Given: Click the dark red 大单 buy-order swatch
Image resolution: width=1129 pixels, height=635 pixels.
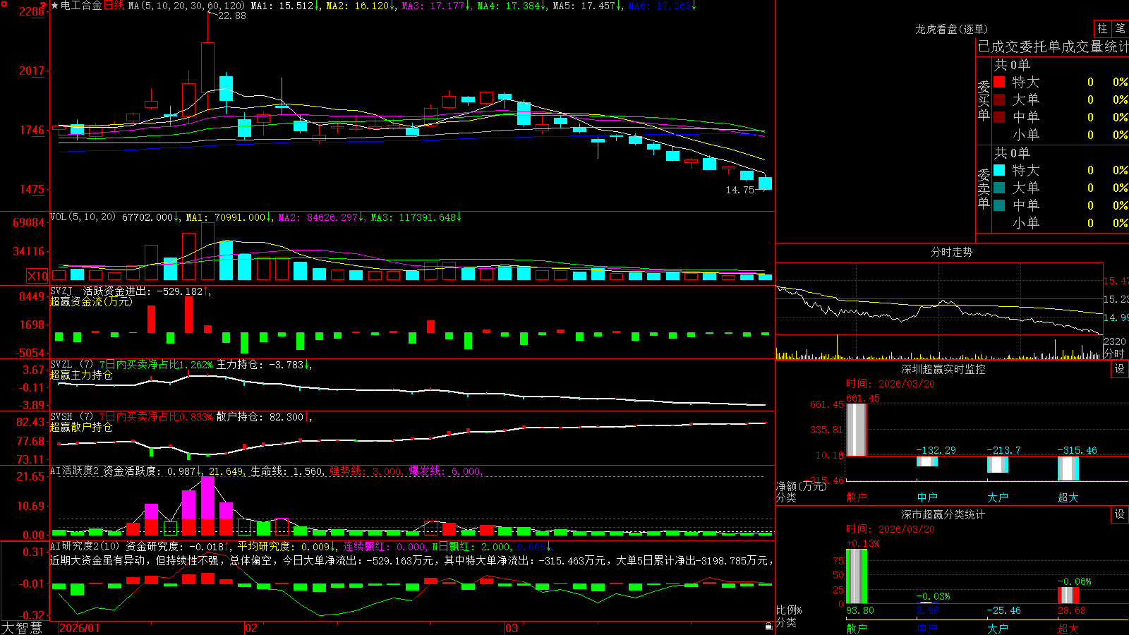Looking at the screenshot, I should point(999,99).
